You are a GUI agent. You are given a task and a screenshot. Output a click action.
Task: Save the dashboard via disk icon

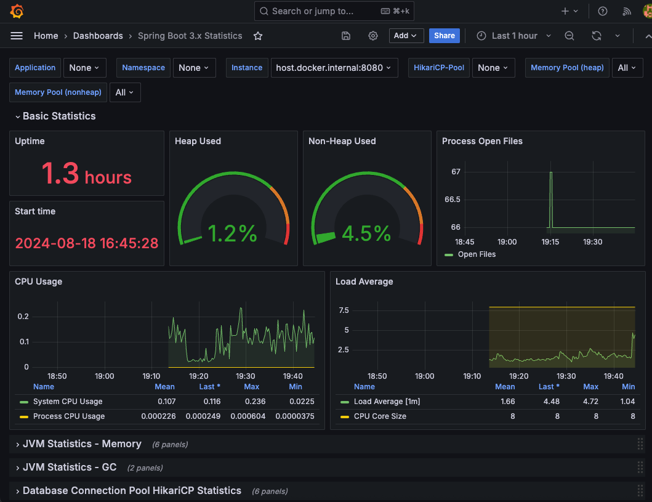[345, 36]
